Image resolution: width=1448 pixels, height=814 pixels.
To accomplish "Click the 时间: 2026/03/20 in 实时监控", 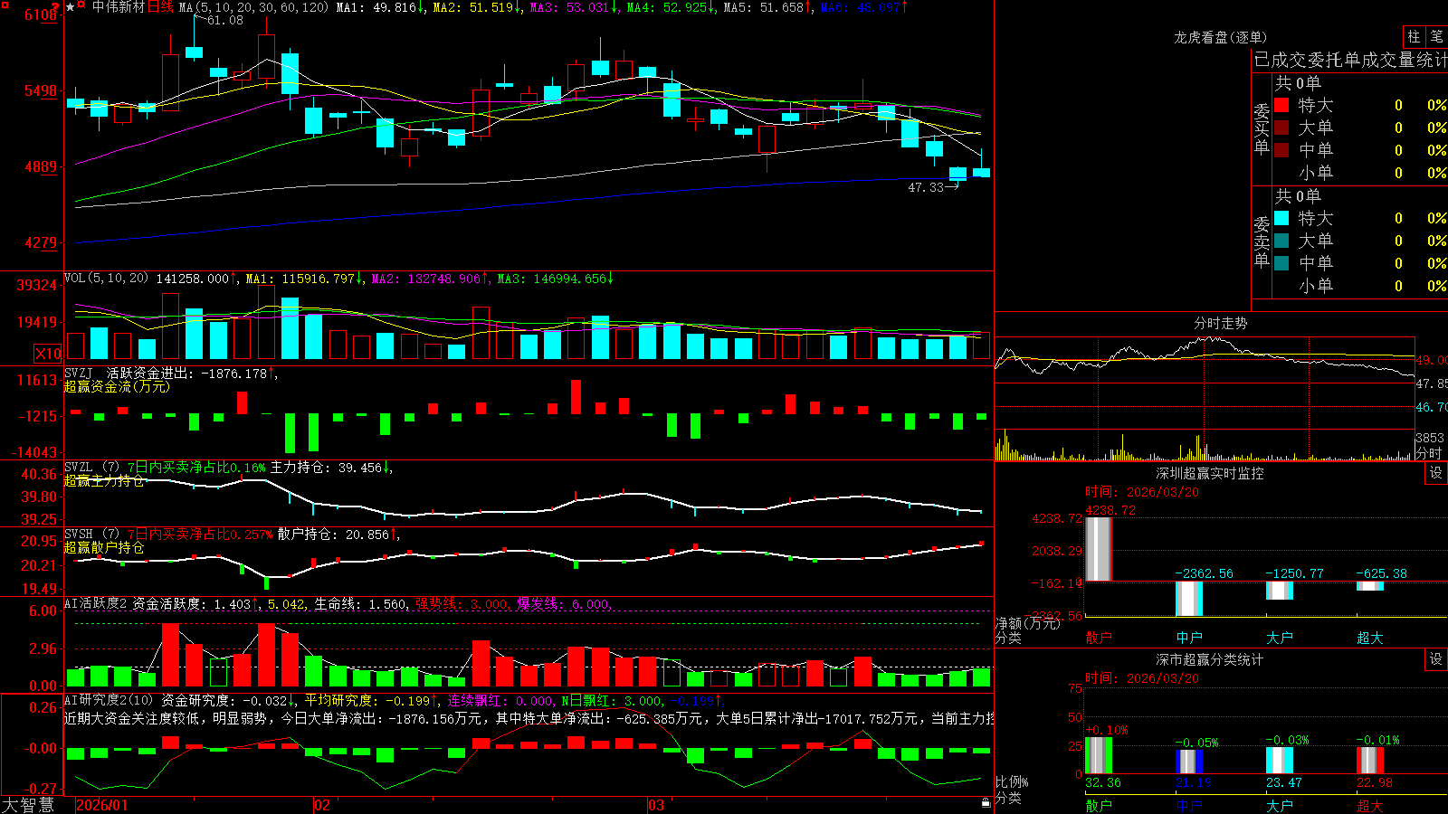I will 1142,492.
